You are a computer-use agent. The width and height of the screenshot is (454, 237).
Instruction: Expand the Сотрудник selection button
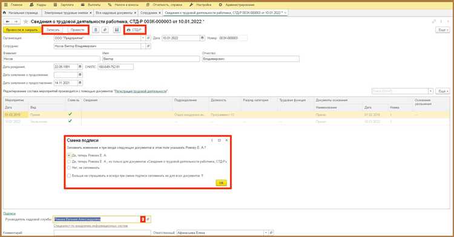pyautogui.click(x=143, y=46)
